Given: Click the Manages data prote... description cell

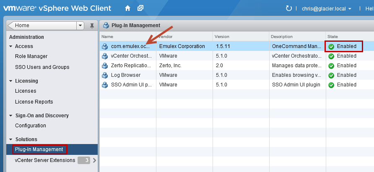Looking at the screenshot, I should pos(297,66).
